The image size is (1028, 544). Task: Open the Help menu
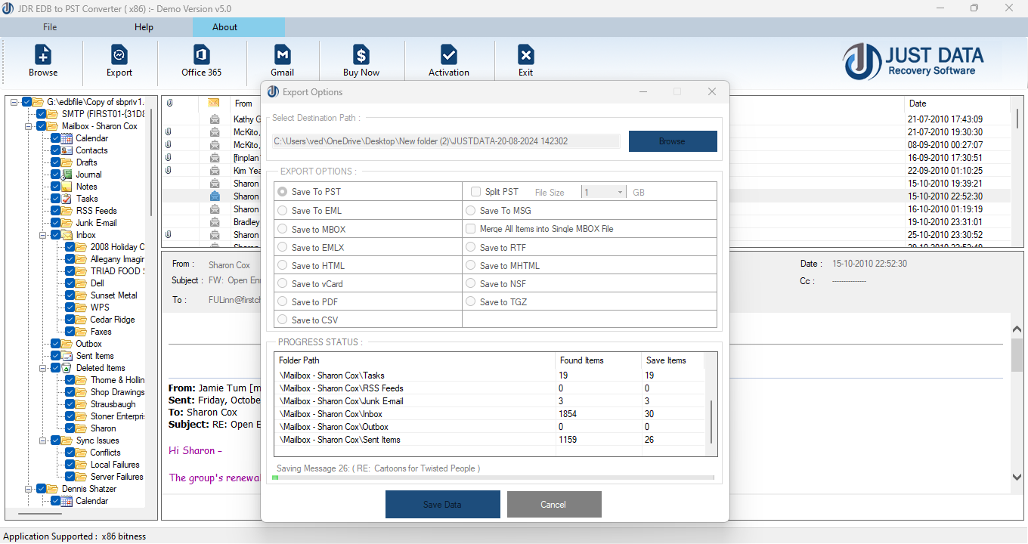click(x=144, y=27)
